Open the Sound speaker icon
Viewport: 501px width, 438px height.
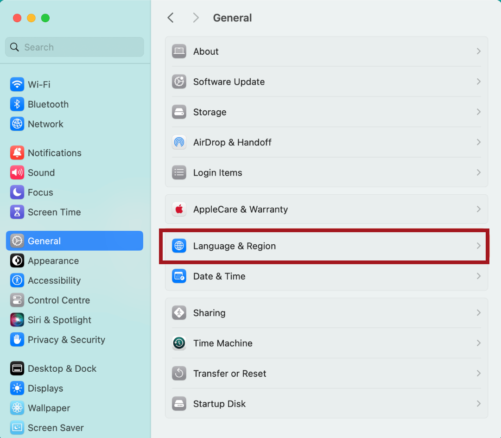point(17,172)
